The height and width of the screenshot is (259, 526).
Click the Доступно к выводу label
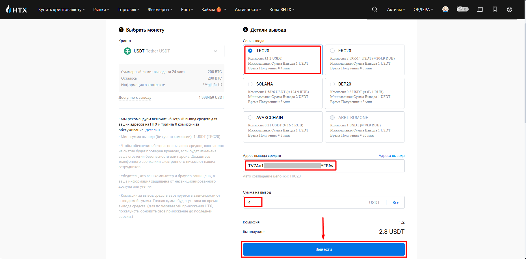[135, 98]
